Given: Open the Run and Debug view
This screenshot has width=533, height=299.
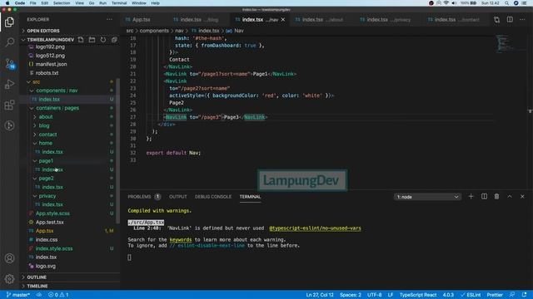Looking at the screenshot, I should click(9, 84).
